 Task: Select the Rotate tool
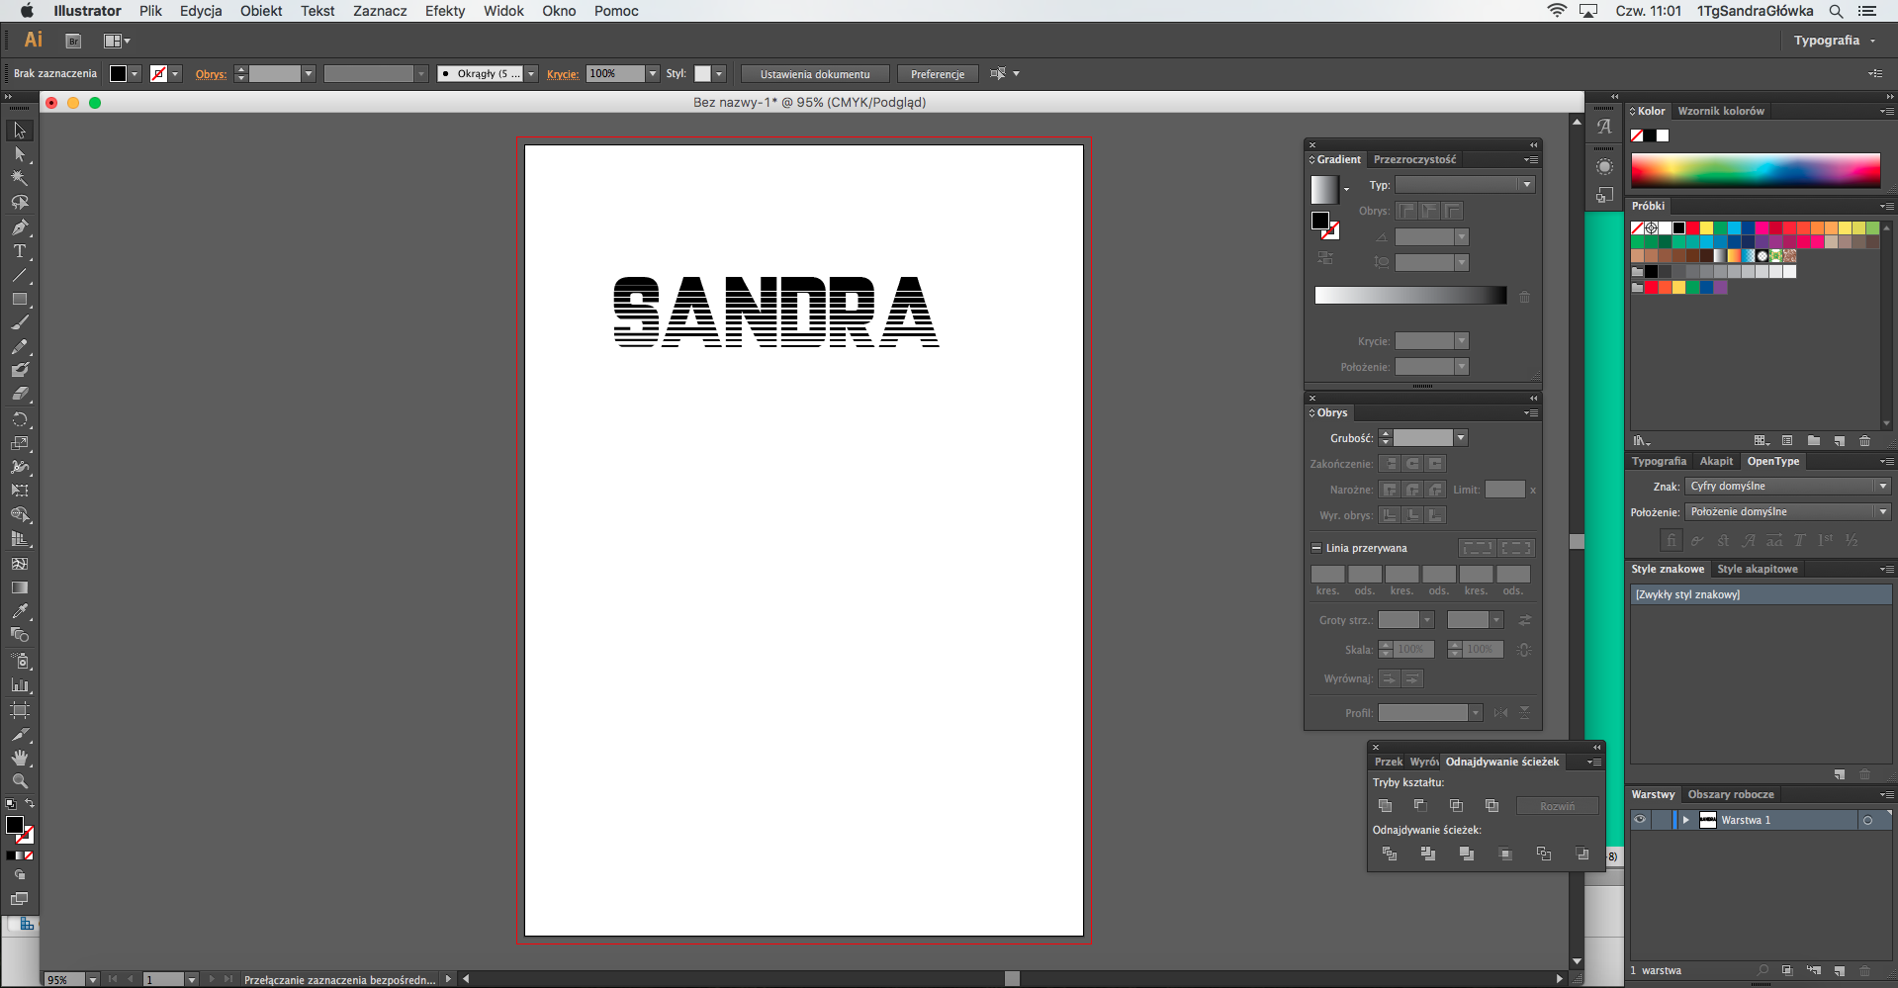(20, 419)
